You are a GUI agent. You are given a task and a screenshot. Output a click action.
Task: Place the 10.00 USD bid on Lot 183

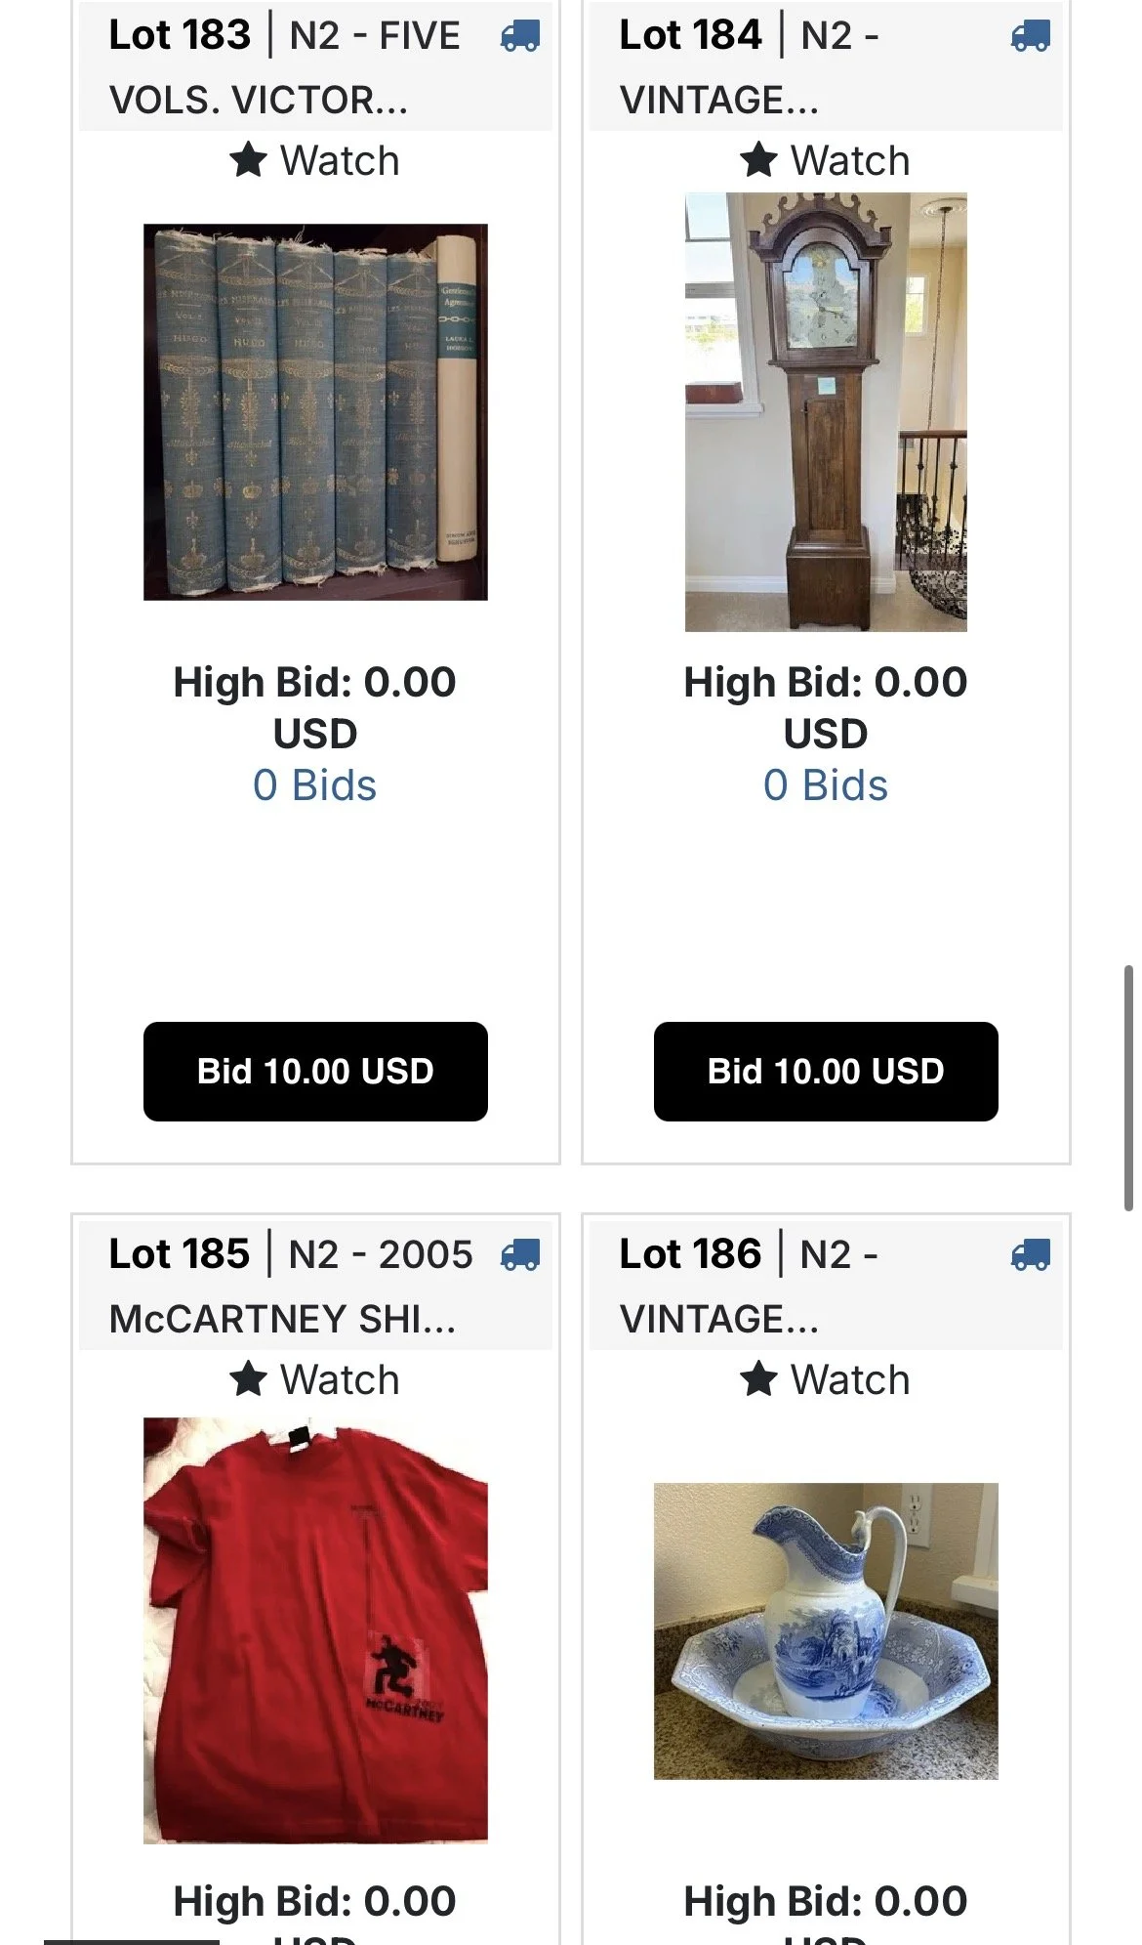click(x=315, y=1072)
